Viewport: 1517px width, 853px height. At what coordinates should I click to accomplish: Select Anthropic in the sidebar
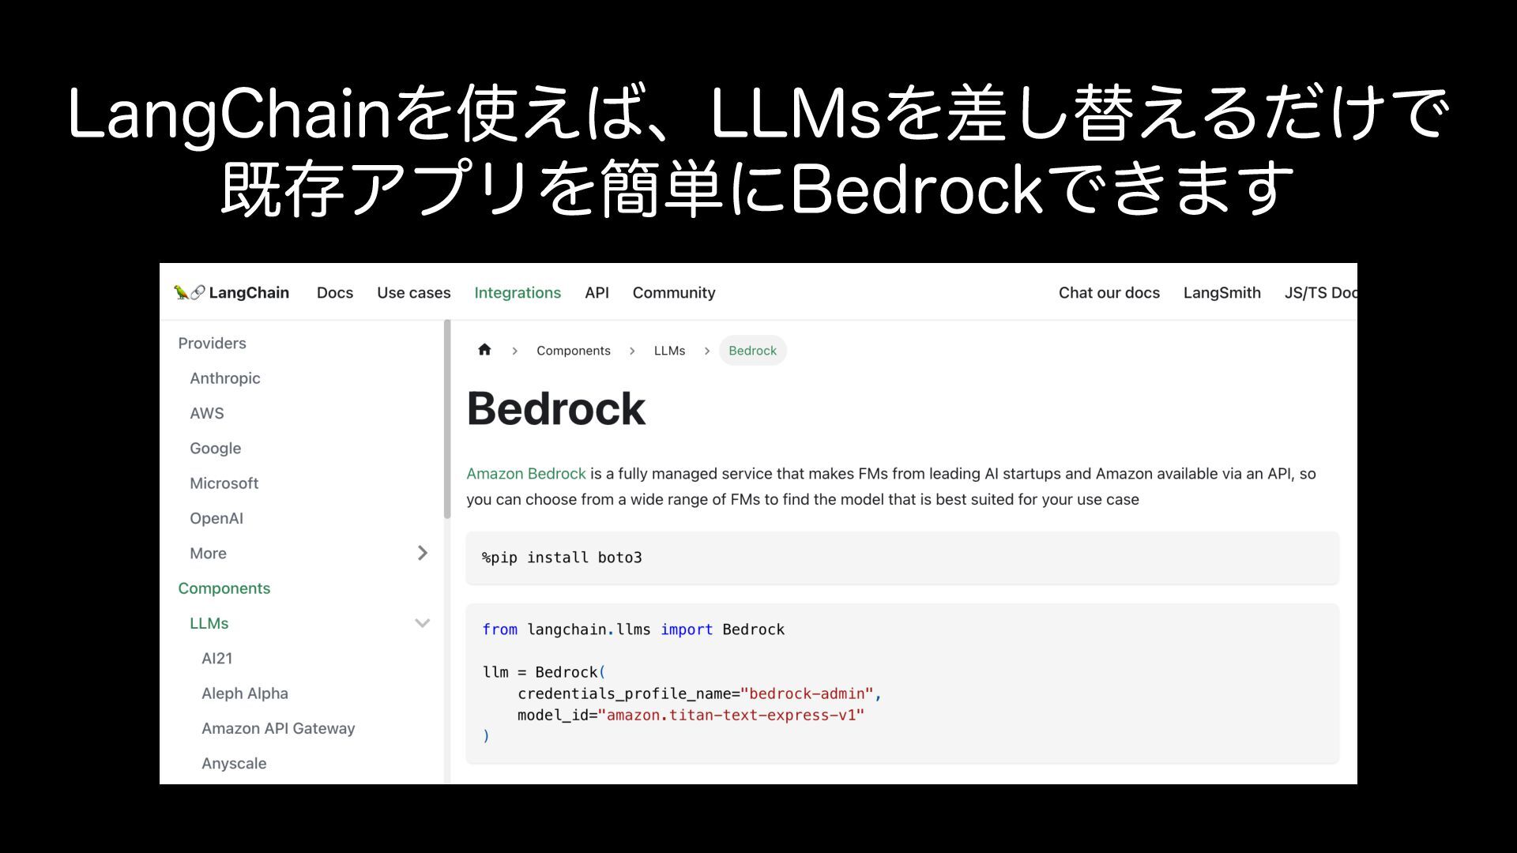coord(225,378)
